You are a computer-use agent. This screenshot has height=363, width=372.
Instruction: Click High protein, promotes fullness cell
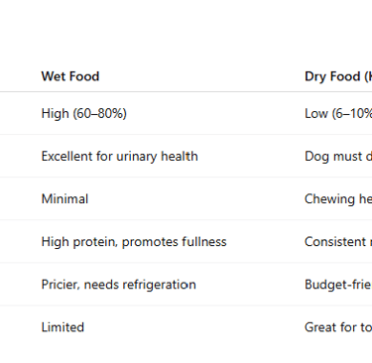pyautogui.click(x=134, y=242)
